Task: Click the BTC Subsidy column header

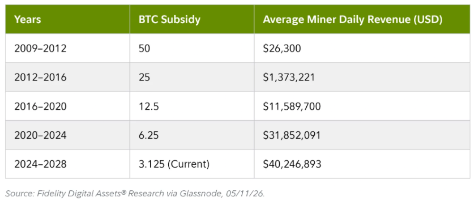Action: [192, 19]
